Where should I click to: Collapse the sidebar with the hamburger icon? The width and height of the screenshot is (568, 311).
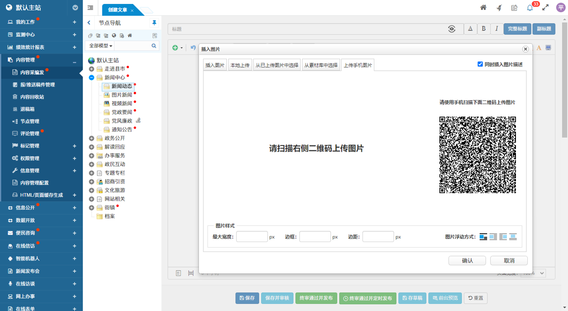91,8
